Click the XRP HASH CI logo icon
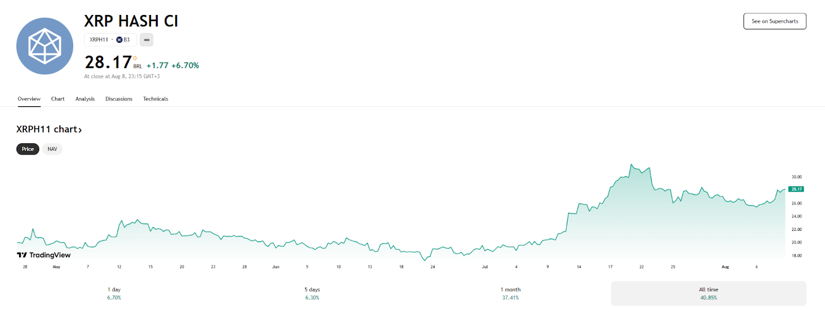The image size is (825, 319). pyautogui.click(x=45, y=46)
